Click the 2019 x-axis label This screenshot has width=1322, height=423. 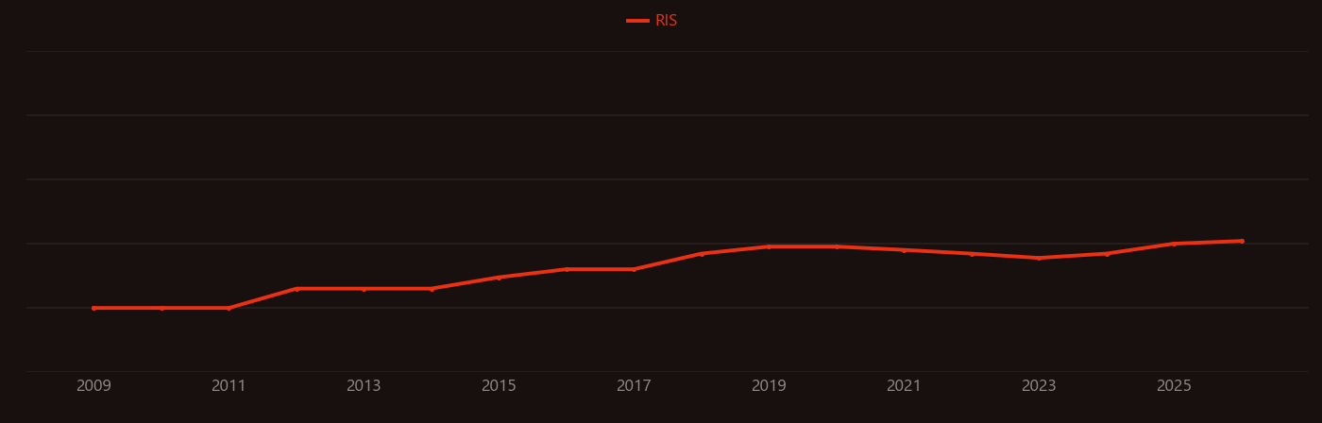(769, 386)
